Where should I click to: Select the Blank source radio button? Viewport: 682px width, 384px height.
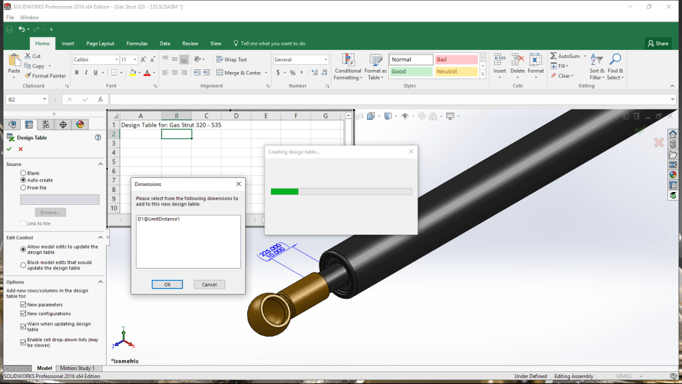24,173
